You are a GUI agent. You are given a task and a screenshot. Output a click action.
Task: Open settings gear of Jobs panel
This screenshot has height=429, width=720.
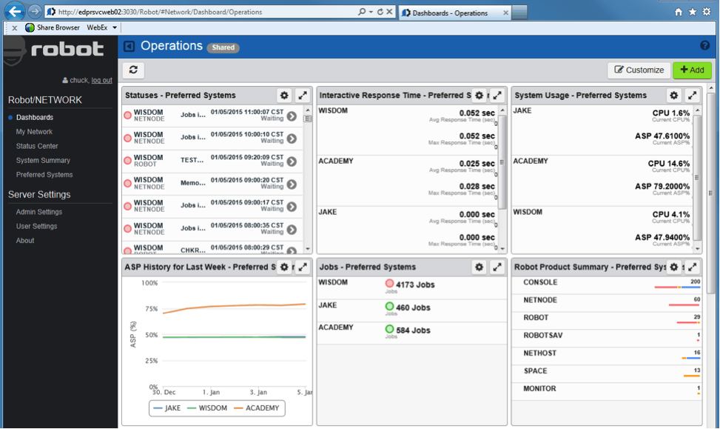[x=479, y=267]
